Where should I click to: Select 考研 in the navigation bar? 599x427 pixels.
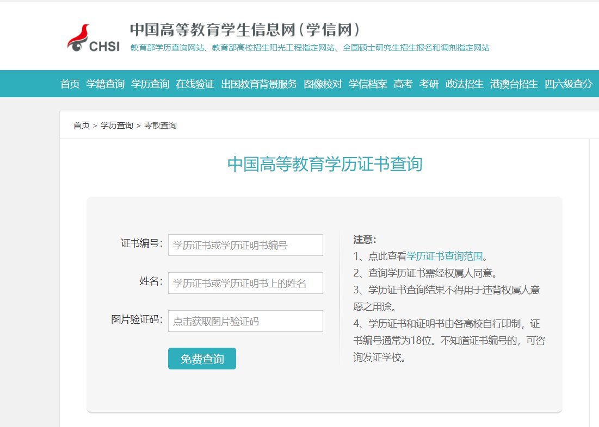click(429, 84)
